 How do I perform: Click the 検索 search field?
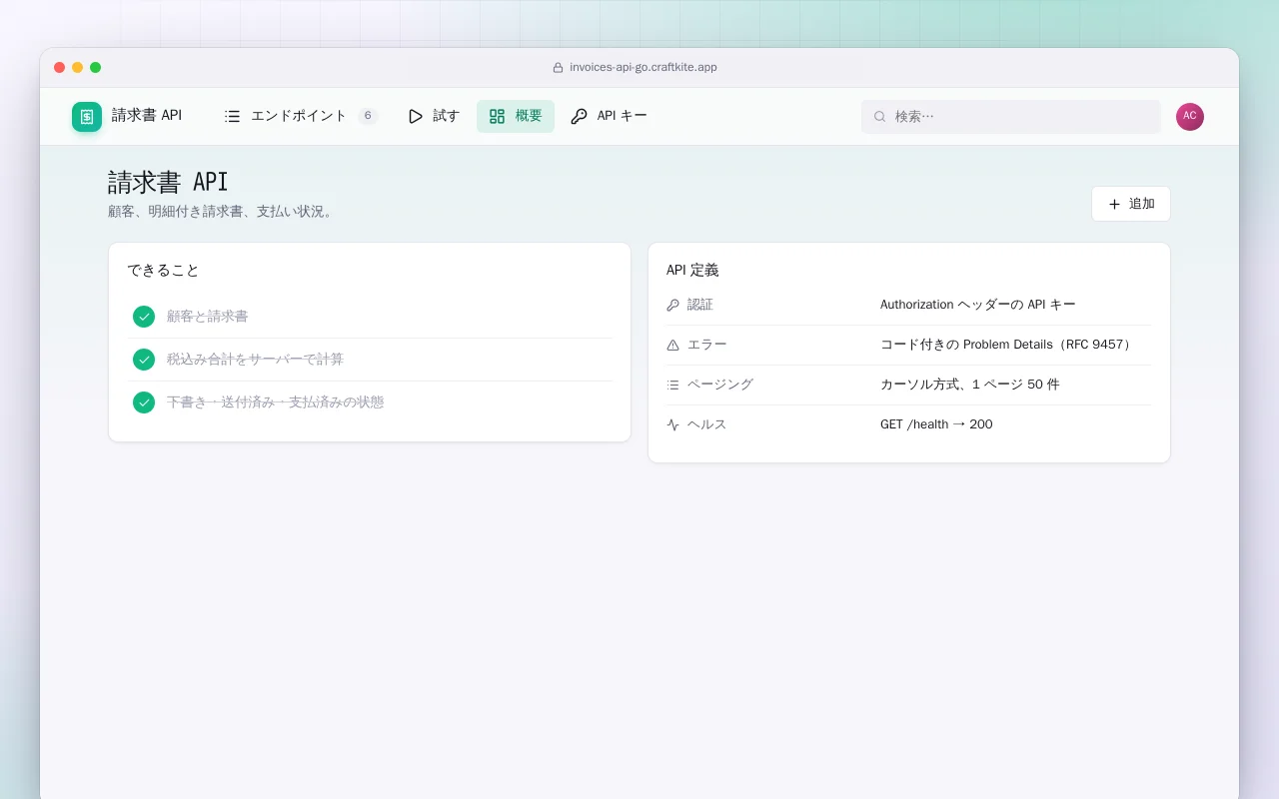[1011, 116]
